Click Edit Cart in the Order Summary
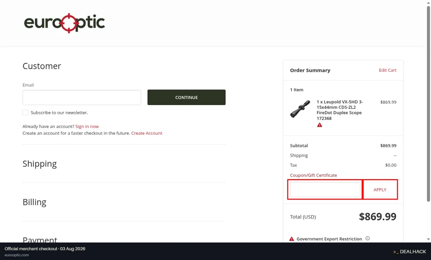Screen dimensions: 431x260 pos(387,70)
